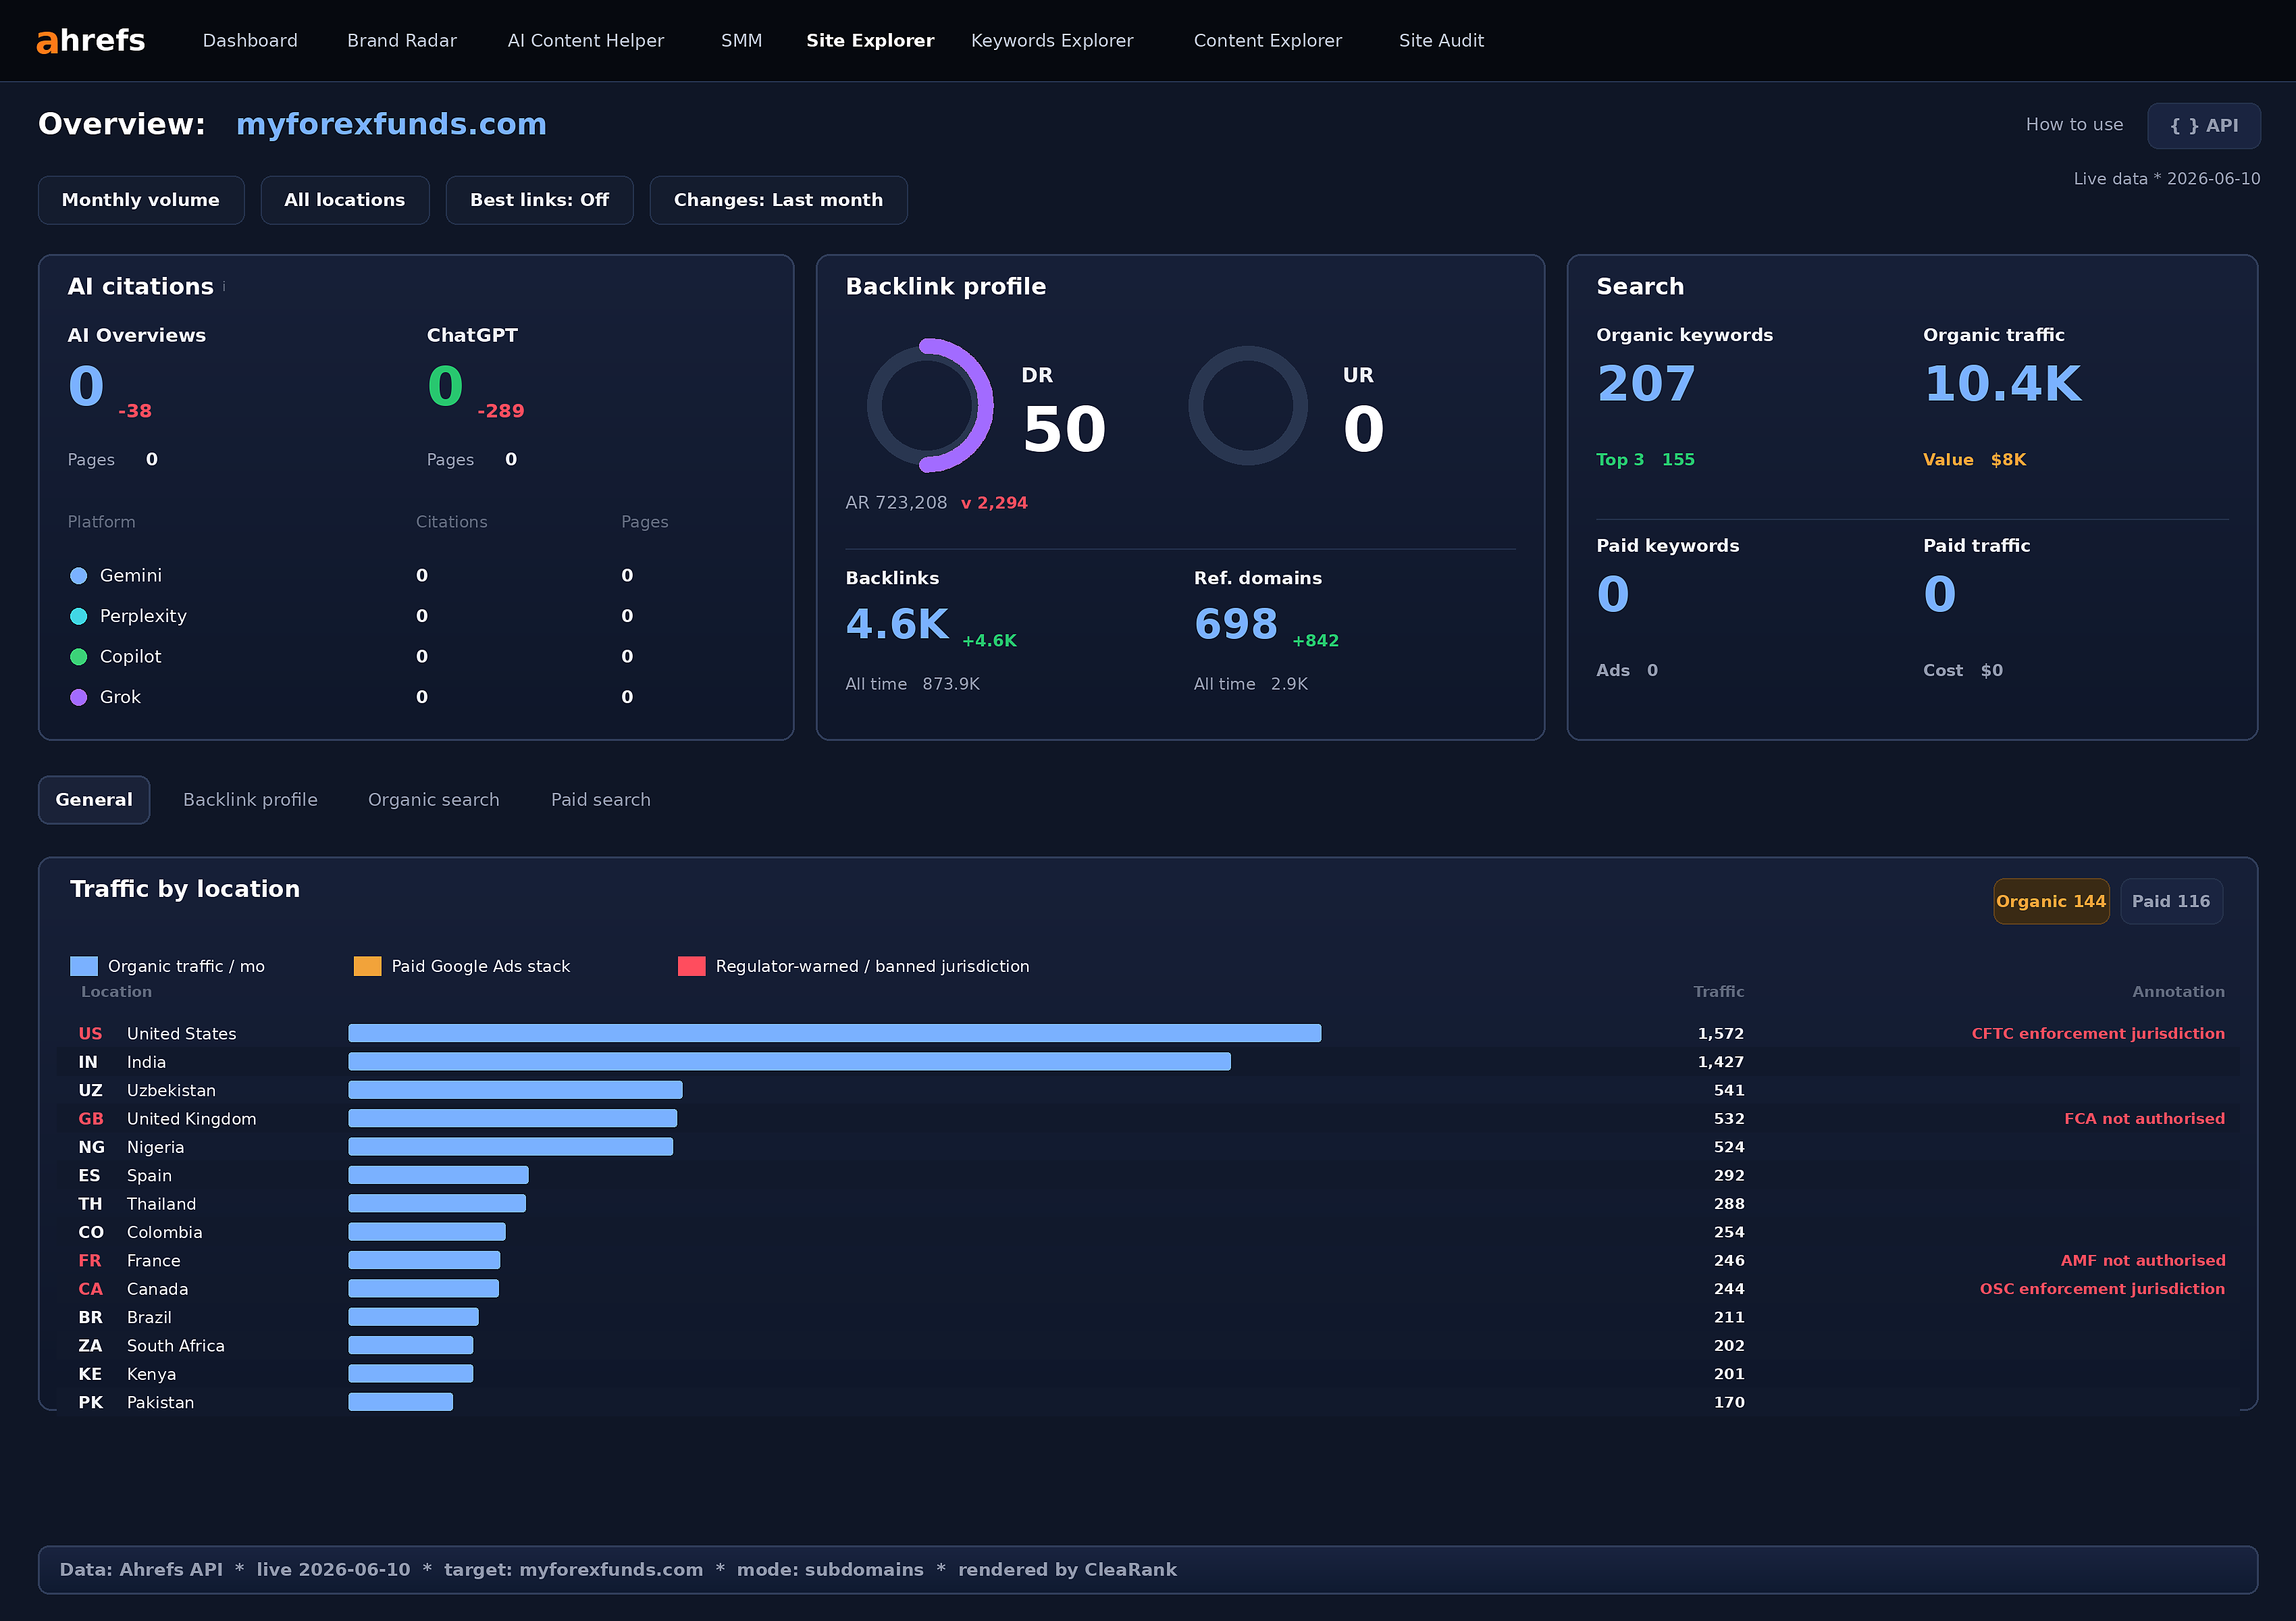Click the orange Paid Google Ads swatch
Screen dimensions: 2296x1621
(367, 966)
